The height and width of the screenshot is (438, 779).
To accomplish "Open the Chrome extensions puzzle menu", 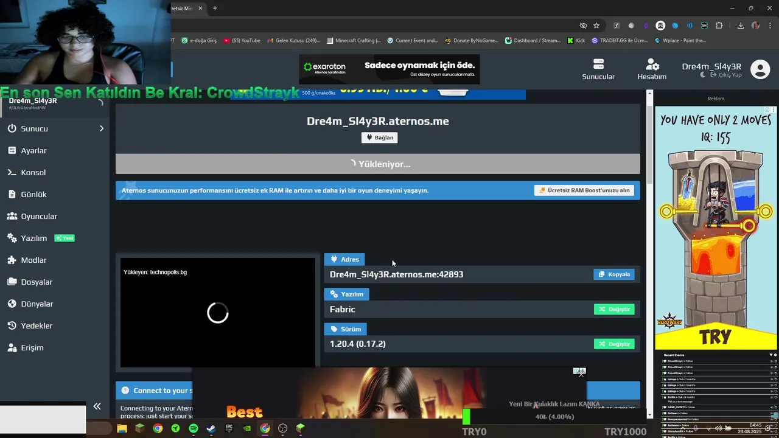I will coord(719,26).
